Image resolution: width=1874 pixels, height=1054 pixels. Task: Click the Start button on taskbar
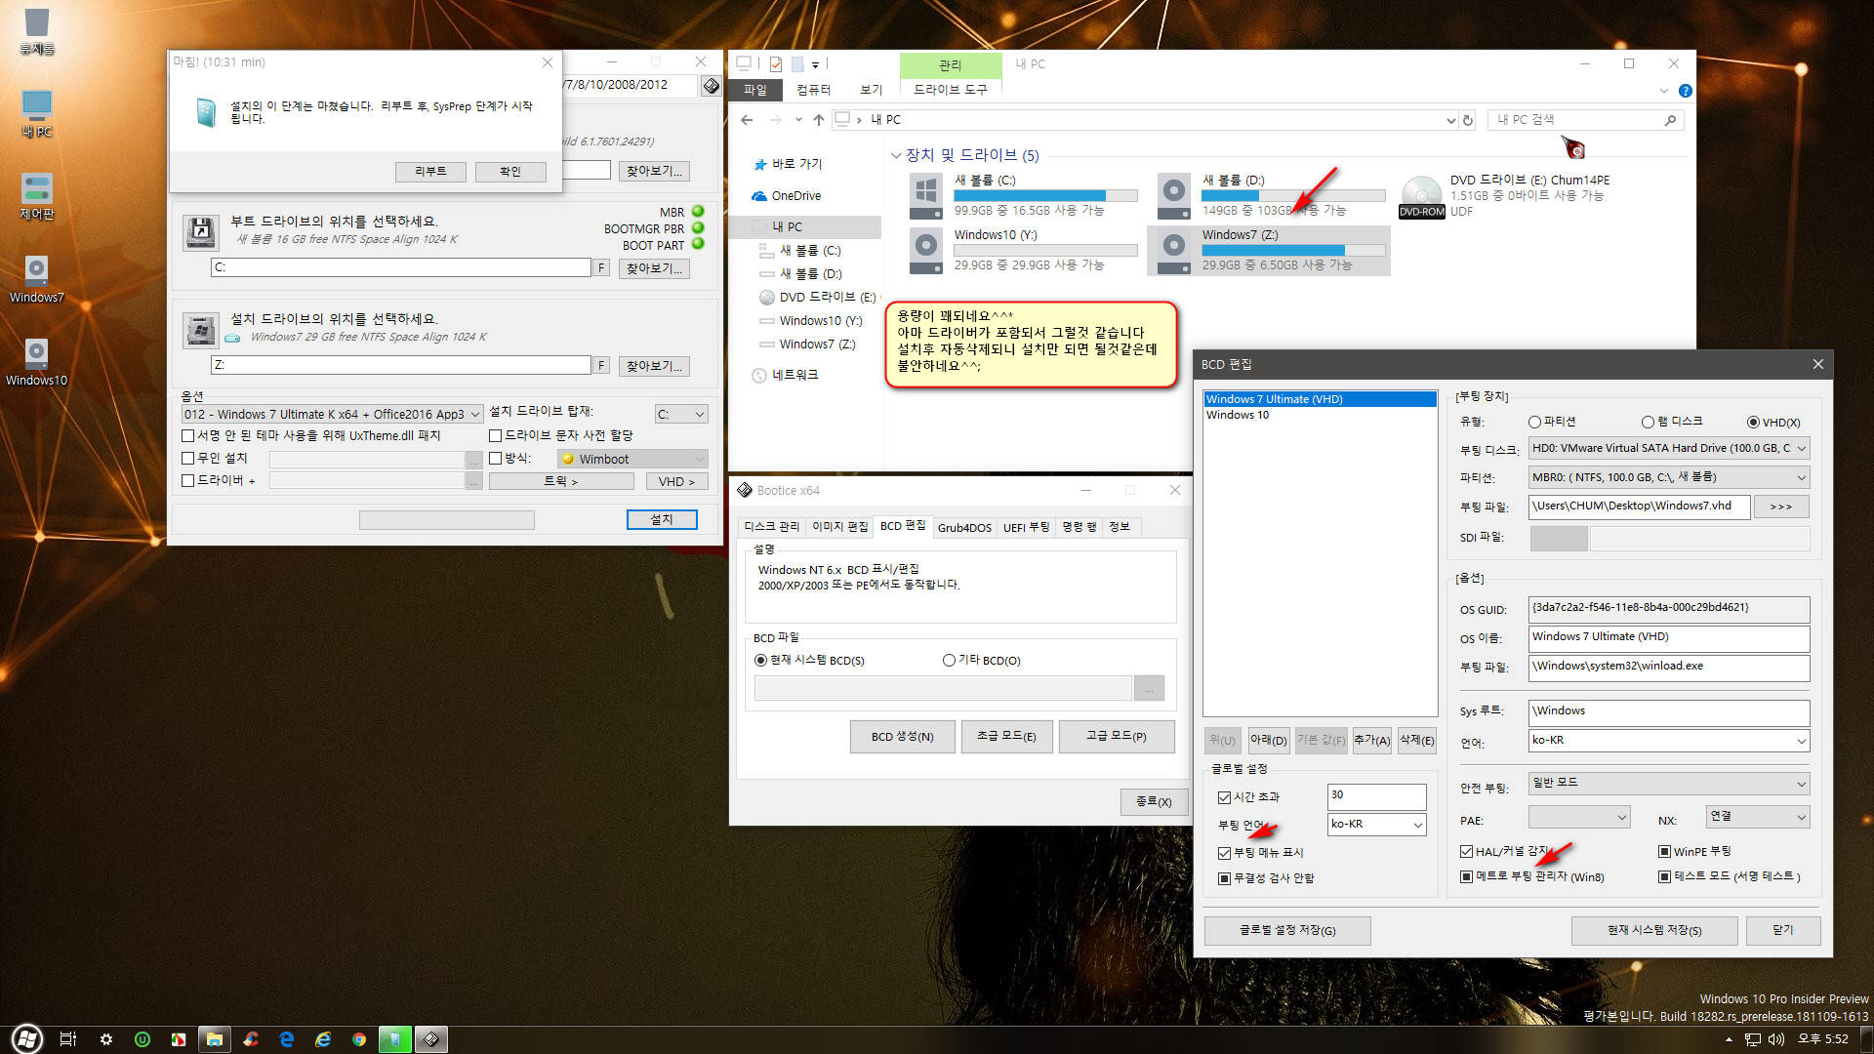(26, 1039)
